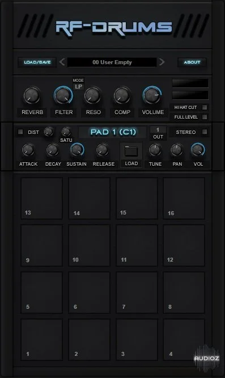Change the filter mode LP selector
The width and height of the screenshot is (225, 378).
point(78,86)
